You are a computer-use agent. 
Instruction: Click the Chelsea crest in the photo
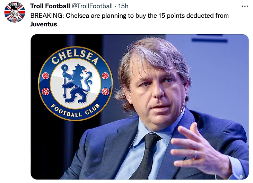(x=75, y=83)
